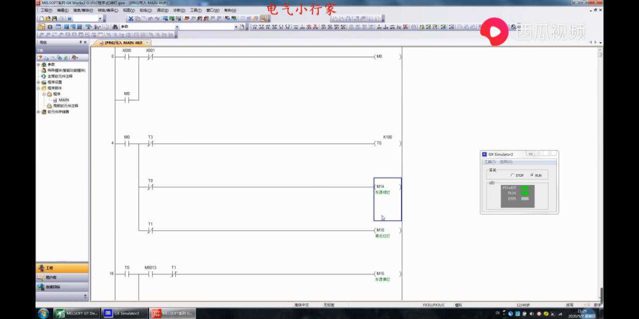Select the M10 coil in the ladder
This screenshot has height=319, width=639.
click(387, 231)
